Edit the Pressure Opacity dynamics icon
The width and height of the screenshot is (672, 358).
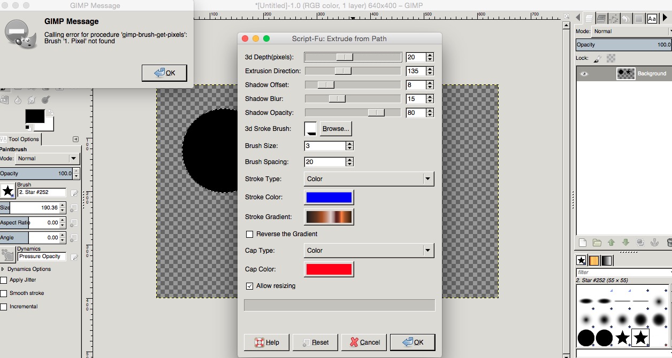pos(74,256)
